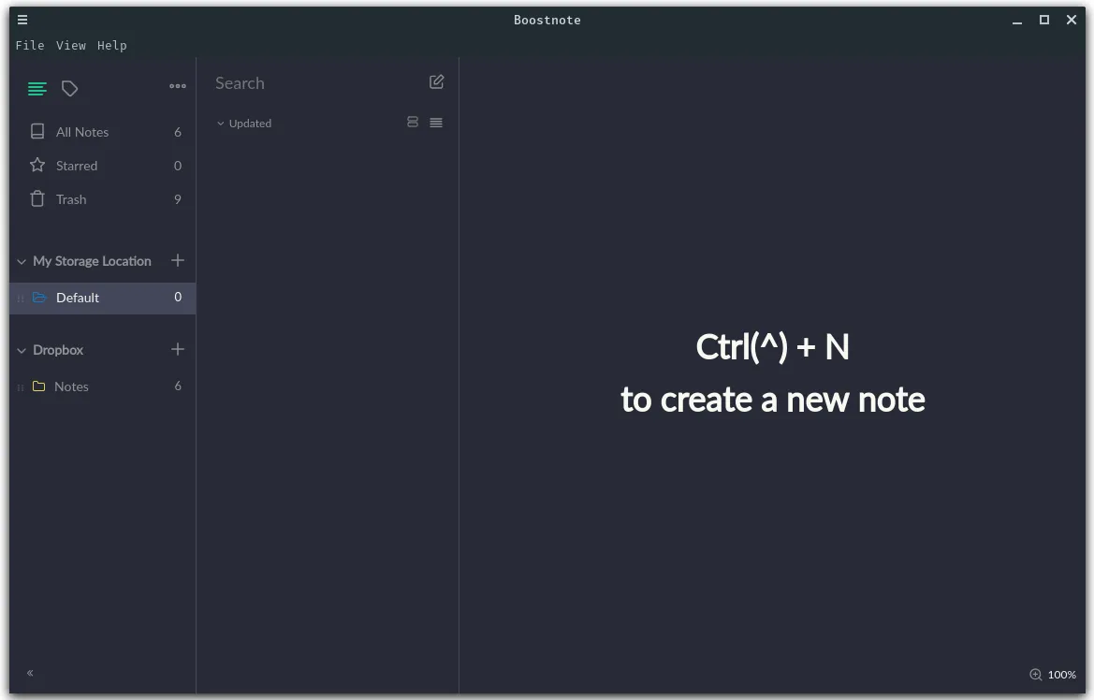
Task: Close the Boostnote window
Action: pos(1072,20)
